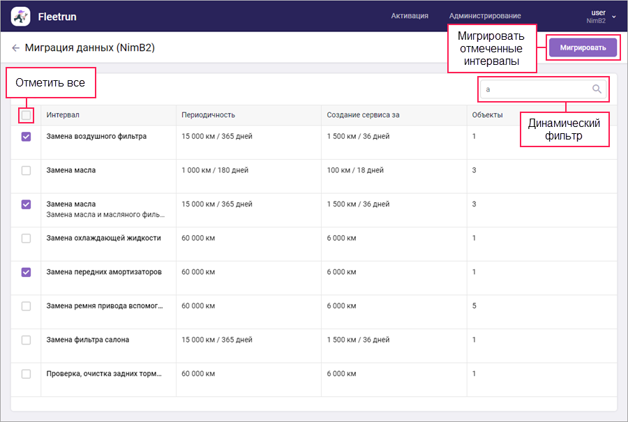Click the magnifier search icon
Viewport: 628px width, 422px height.
(597, 89)
